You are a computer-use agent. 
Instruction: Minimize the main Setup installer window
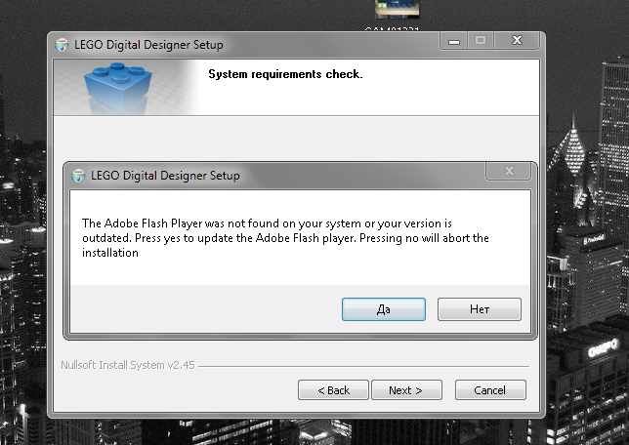pos(454,40)
